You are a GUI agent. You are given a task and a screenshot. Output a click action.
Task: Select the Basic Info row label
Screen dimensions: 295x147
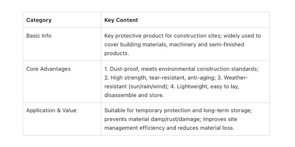pos(39,36)
